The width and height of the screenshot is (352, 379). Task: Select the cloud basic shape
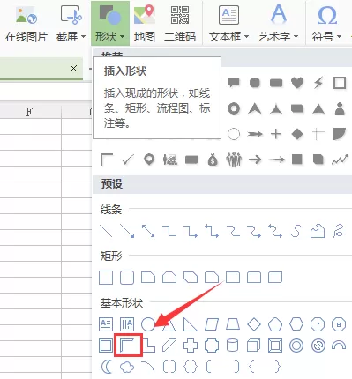coord(127,367)
